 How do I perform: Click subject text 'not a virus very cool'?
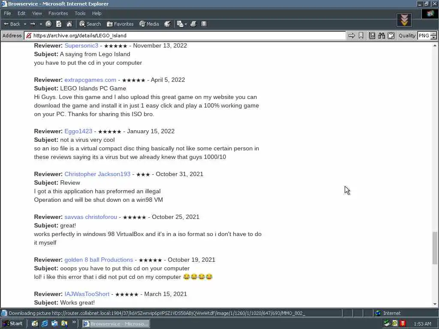click(x=87, y=140)
